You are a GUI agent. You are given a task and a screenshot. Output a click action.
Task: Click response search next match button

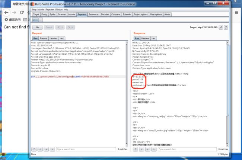[x=154, y=149]
